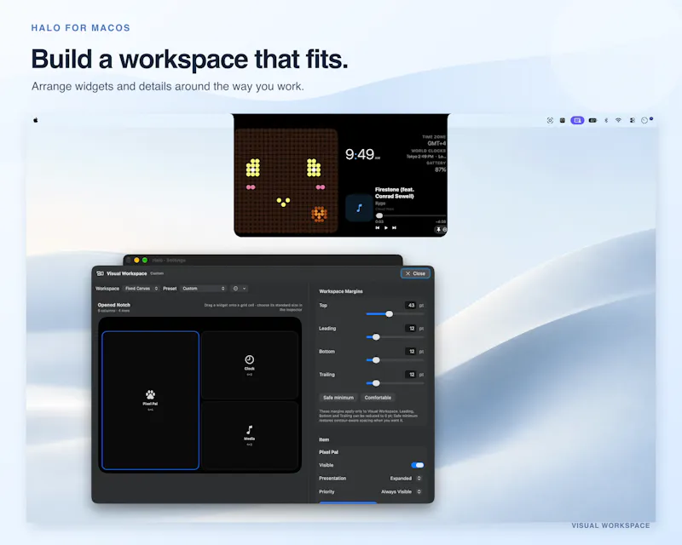Click the Bottom margin value field
The height and width of the screenshot is (545, 682).
click(x=411, y=351)
